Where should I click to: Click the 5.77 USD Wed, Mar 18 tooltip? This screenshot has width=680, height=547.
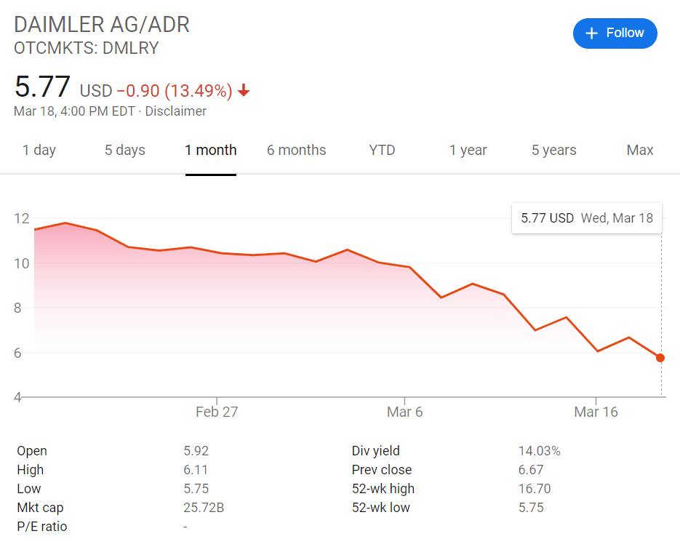587,218
